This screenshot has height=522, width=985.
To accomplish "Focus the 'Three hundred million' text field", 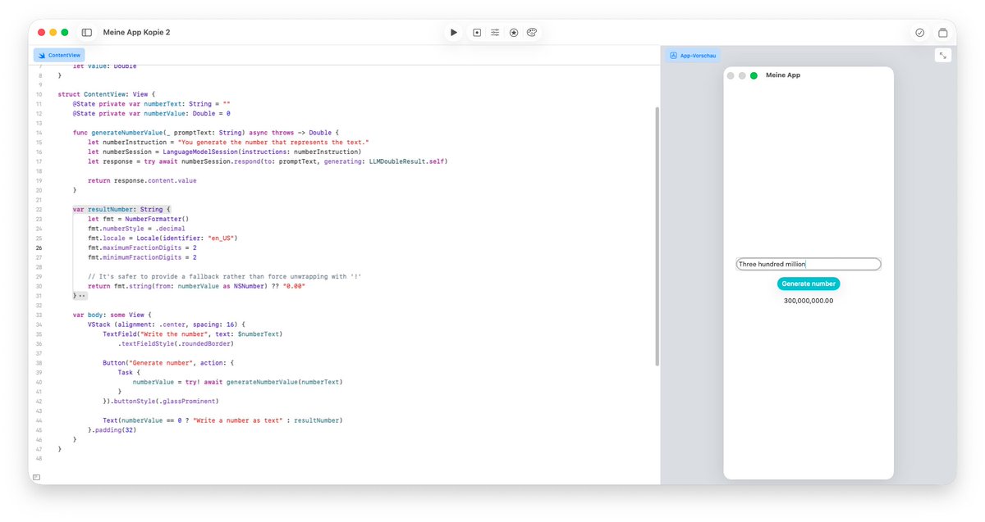I will tap(809, 264).
